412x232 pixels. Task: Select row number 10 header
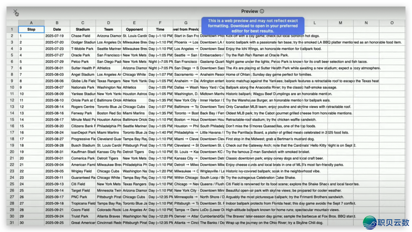coord(12,87)
